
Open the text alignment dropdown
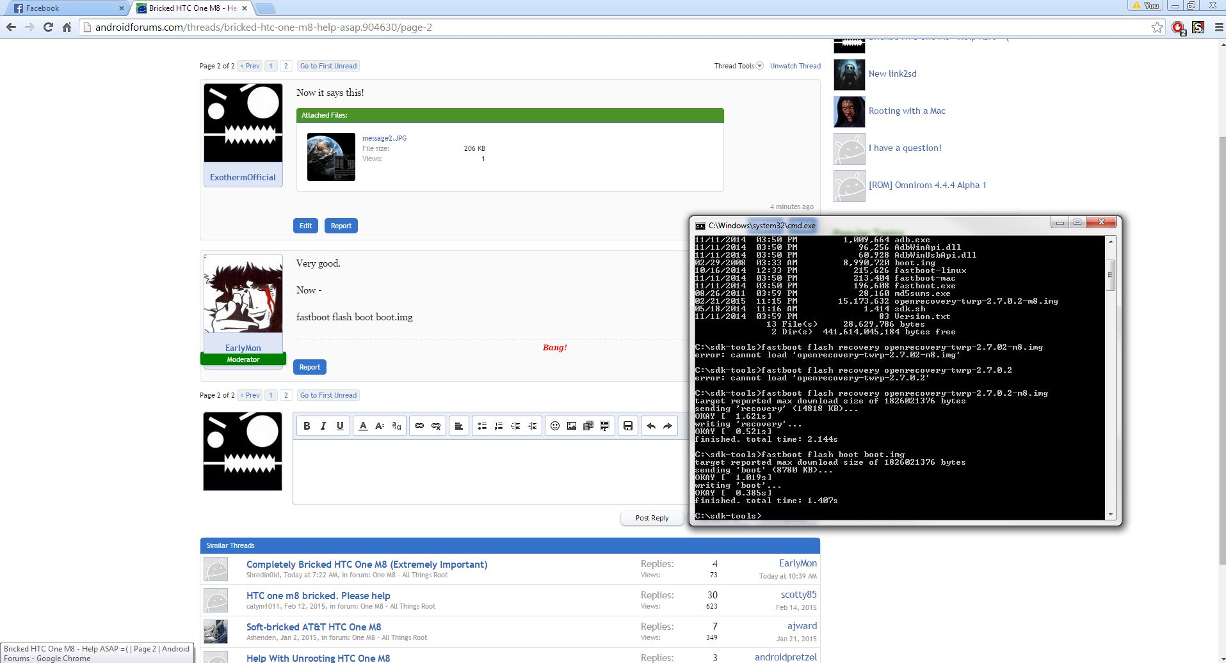[459, 426]
